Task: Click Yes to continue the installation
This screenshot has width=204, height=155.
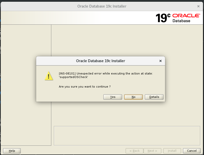Action: point(113,97)
